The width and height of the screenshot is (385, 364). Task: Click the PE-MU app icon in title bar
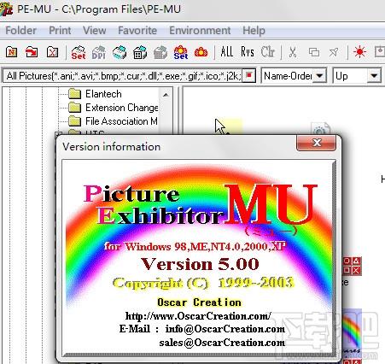pos(6,9)
